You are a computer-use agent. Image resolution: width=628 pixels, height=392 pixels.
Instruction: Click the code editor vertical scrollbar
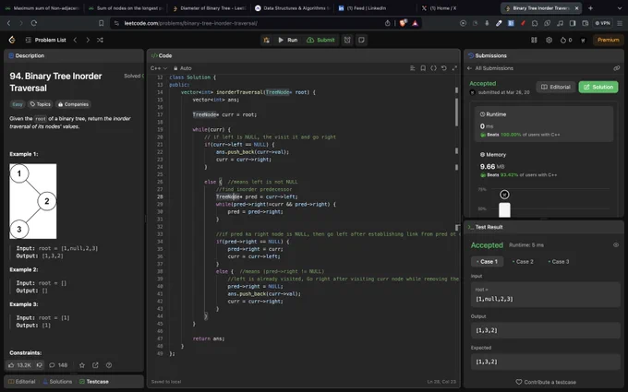click(456, 112)
